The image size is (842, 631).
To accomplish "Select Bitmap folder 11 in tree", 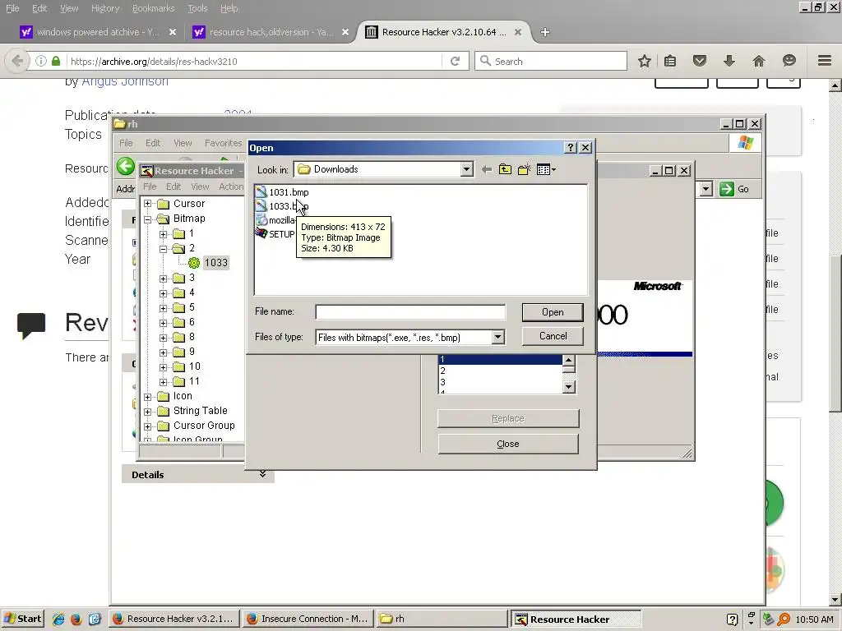I will click(186, 381).
